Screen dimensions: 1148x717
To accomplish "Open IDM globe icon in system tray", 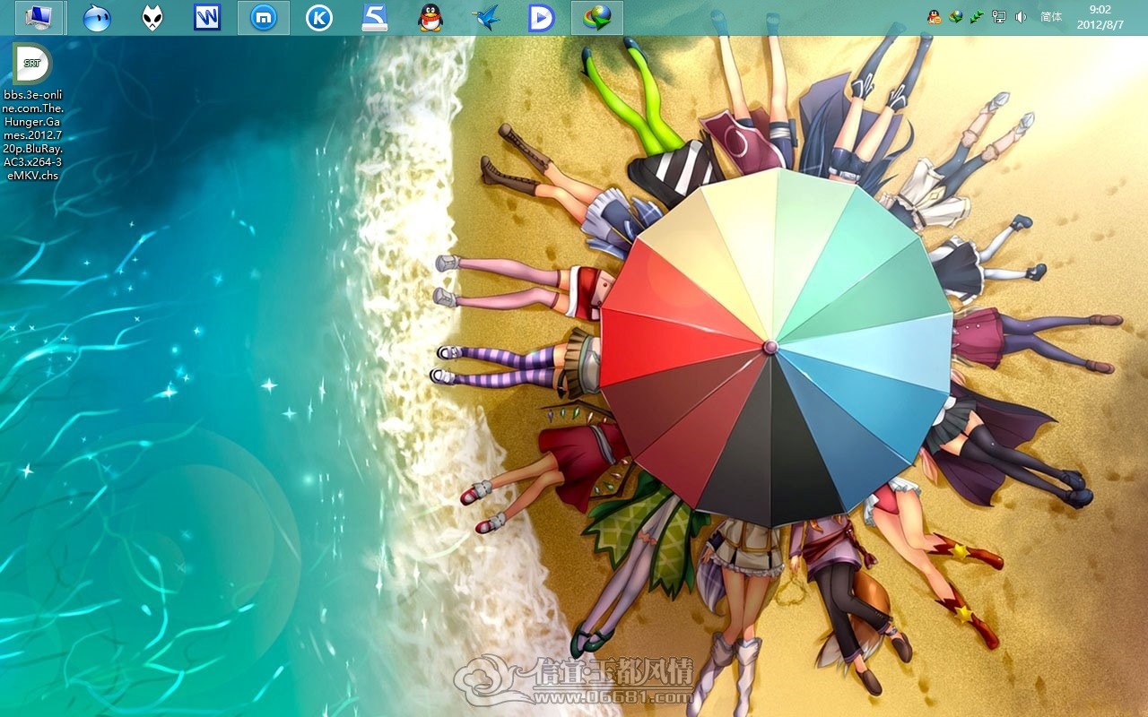I will [956, 16].
